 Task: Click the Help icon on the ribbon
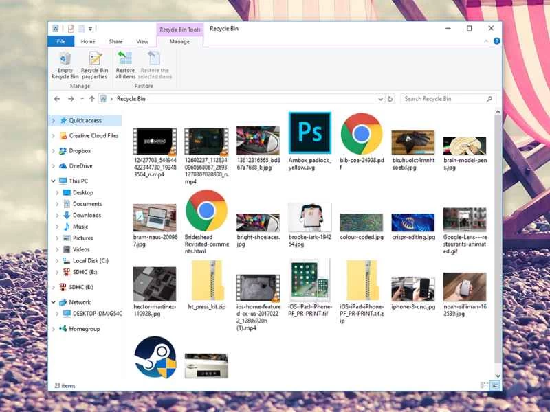click(497, 41)
